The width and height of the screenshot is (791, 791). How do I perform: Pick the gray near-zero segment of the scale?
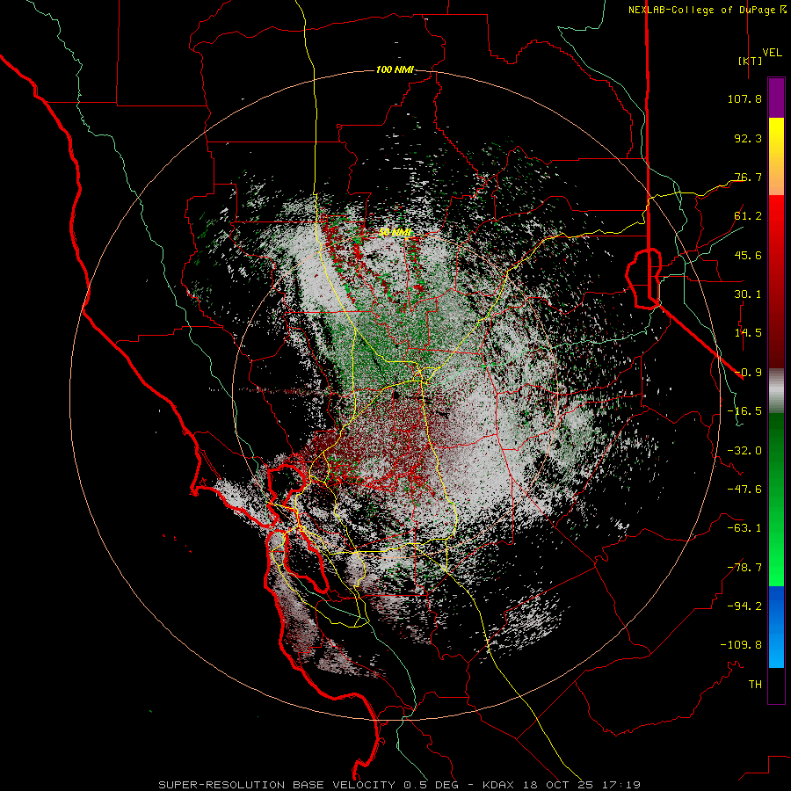click(776, 391)
